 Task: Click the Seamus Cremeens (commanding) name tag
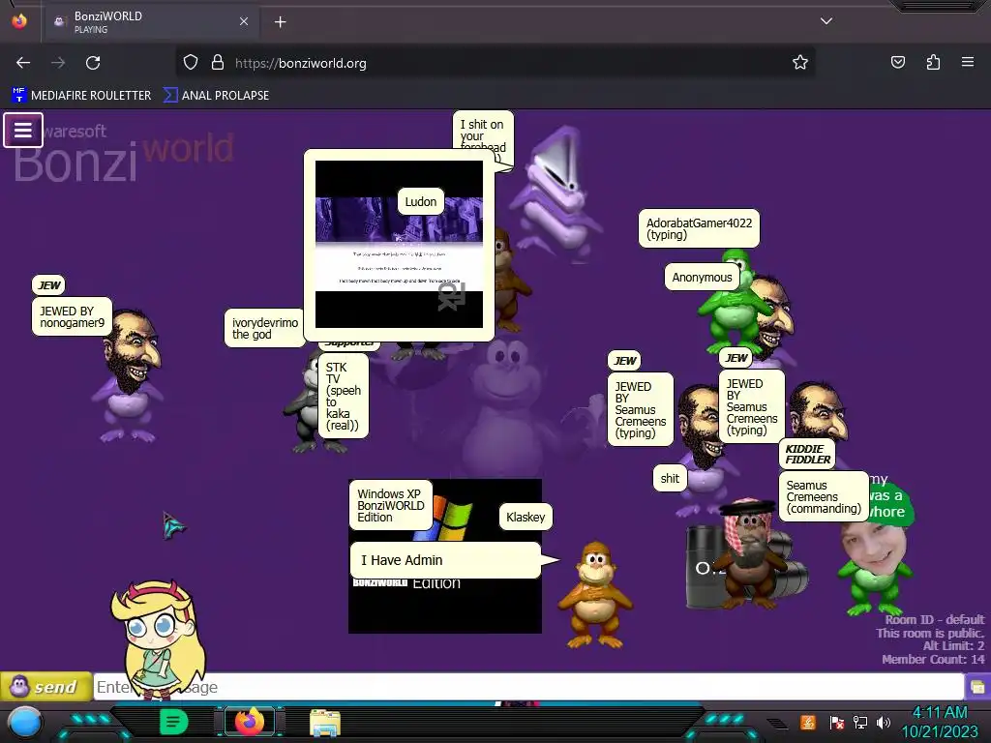point(824,496)
